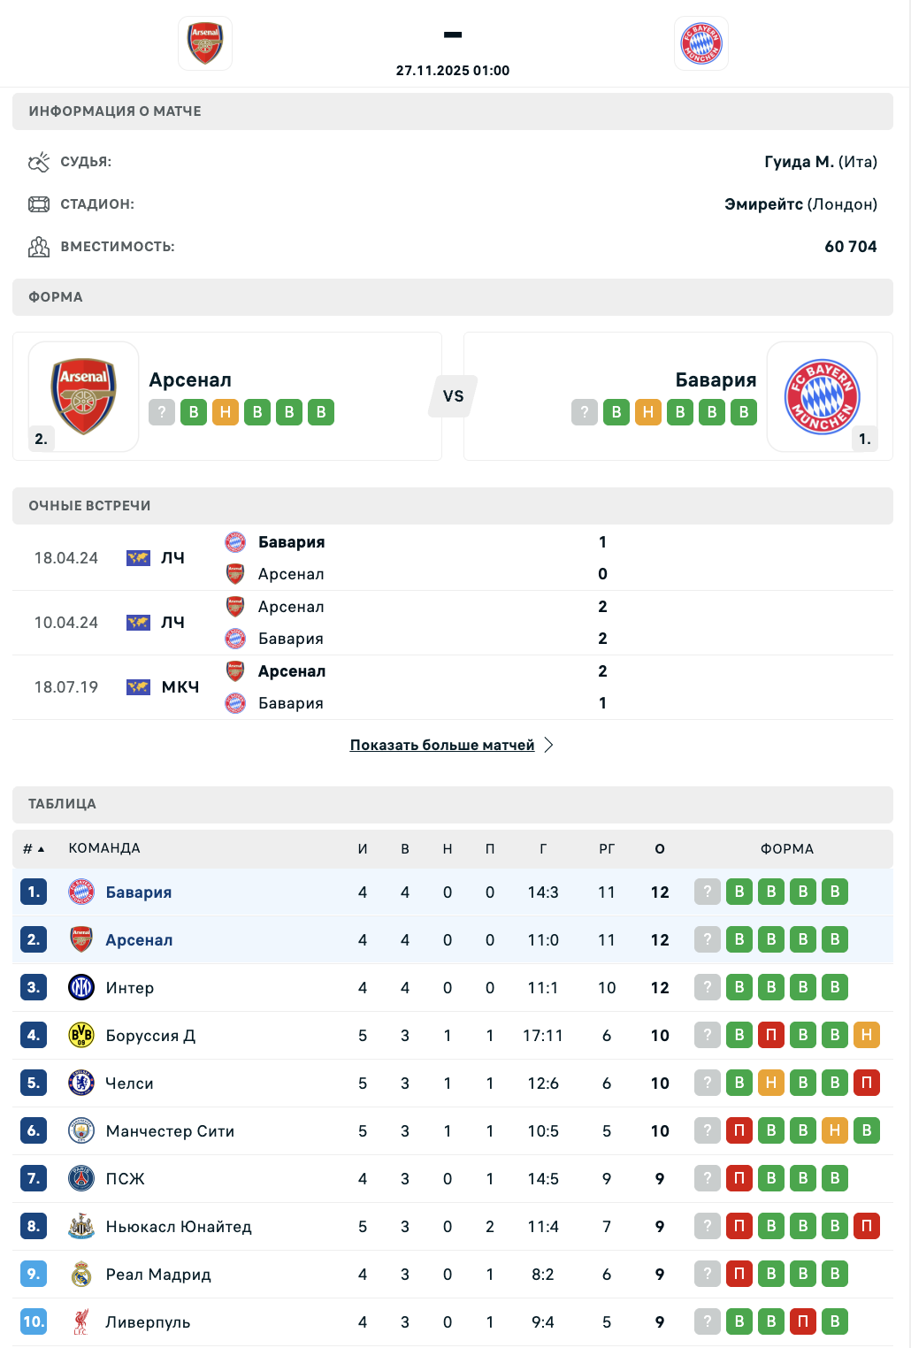The image size is (911, 1348).
Task: Click PSG club icon in table
Action: [81, 1178]
